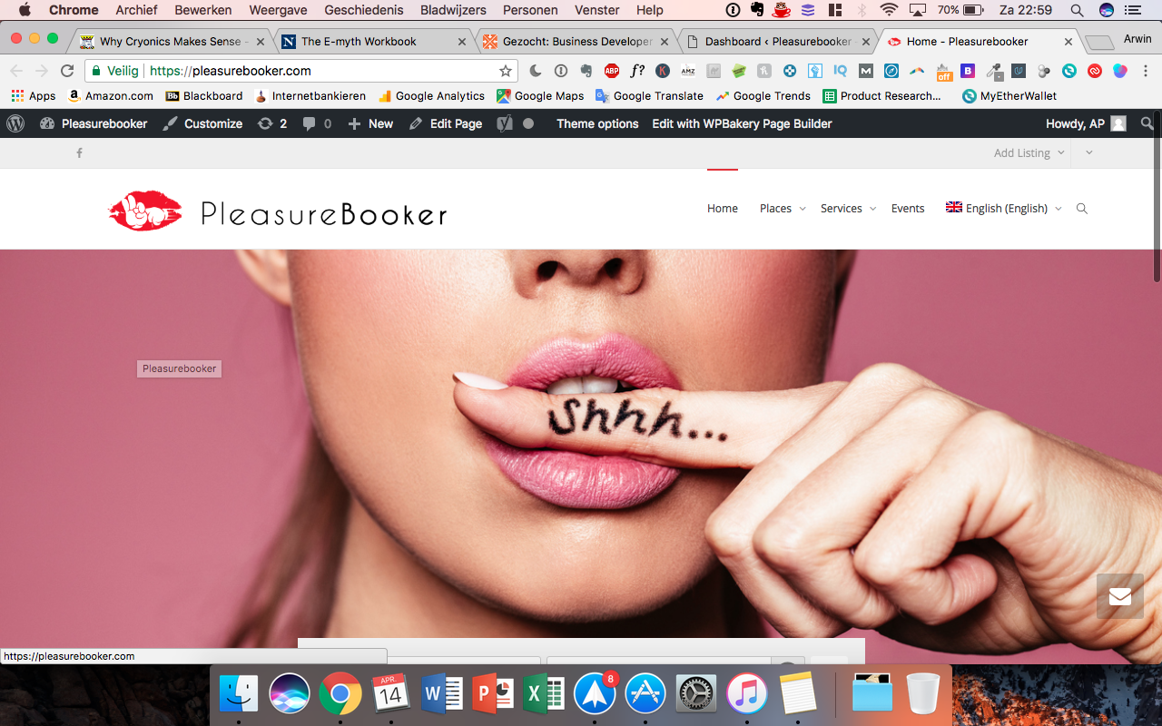This screenshot has height=726, width=1162.
Task: Click the Yoast SEO icon in admin bar
Action: click(x=505, y=123)
